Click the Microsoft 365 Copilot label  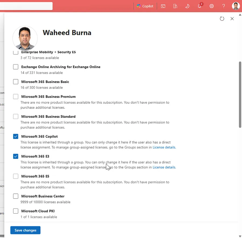[x=39, y=136]
